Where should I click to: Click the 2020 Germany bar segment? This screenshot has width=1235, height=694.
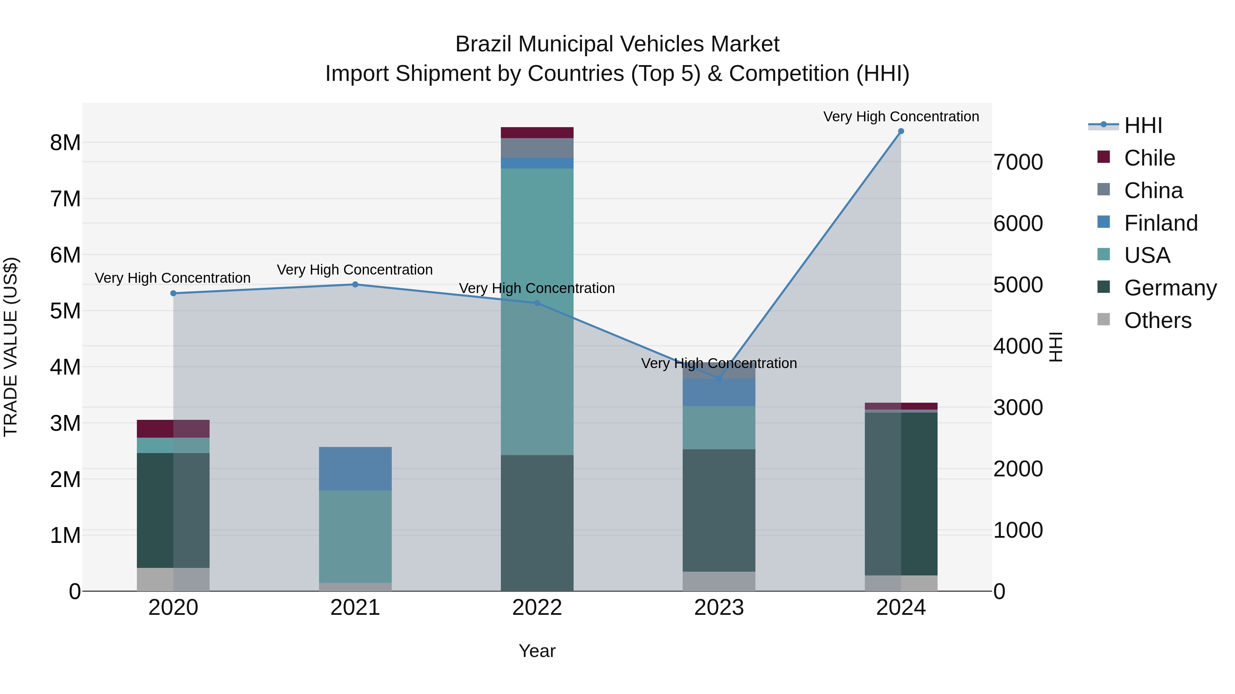coord(174,511)
